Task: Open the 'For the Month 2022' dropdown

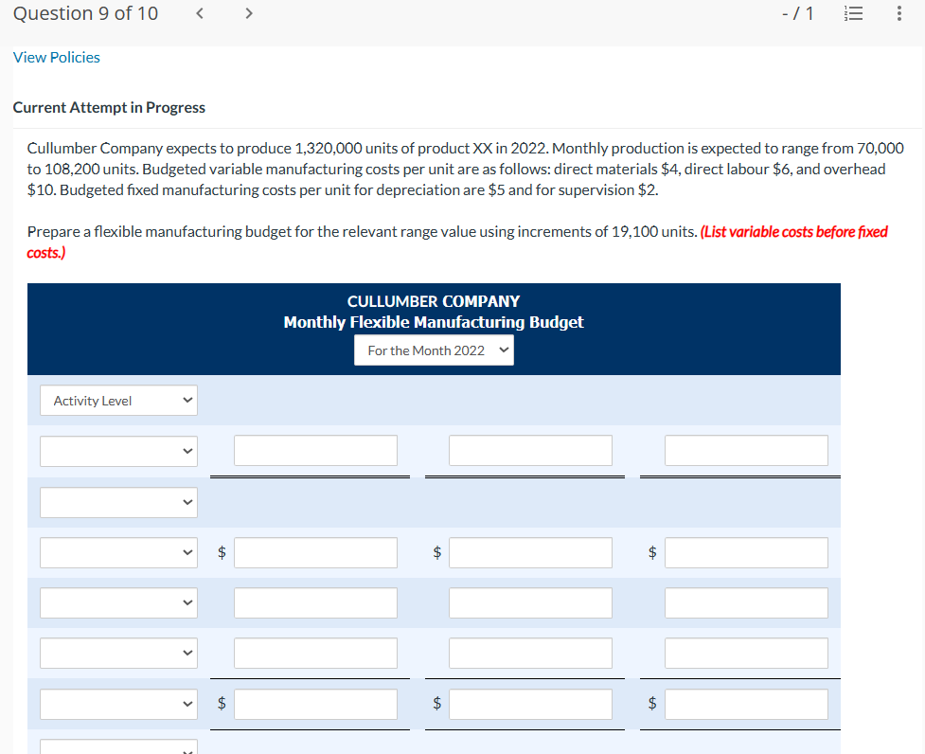Action: 434,350
